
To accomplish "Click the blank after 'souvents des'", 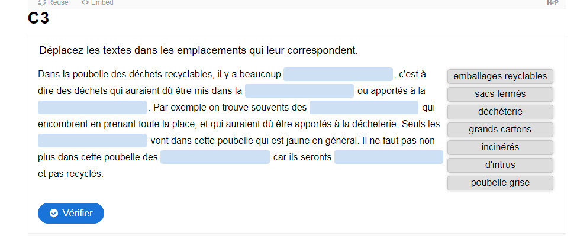I will [364, 107].
